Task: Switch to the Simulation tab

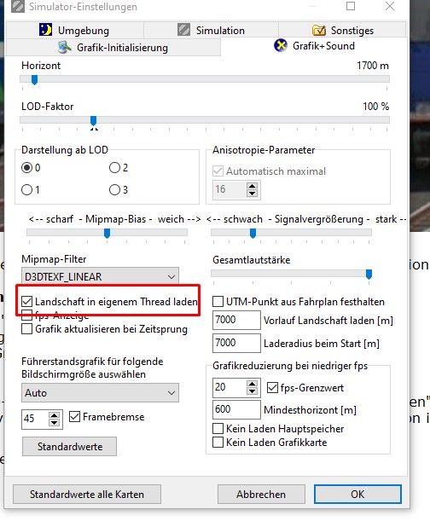Action: coord(212,30)
